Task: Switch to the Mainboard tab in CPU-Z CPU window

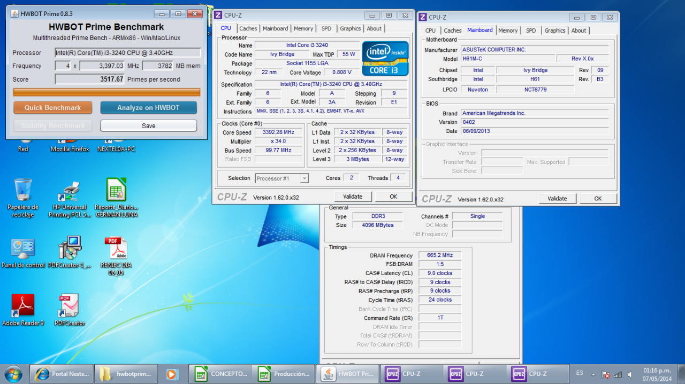Action: coord(276,28)
